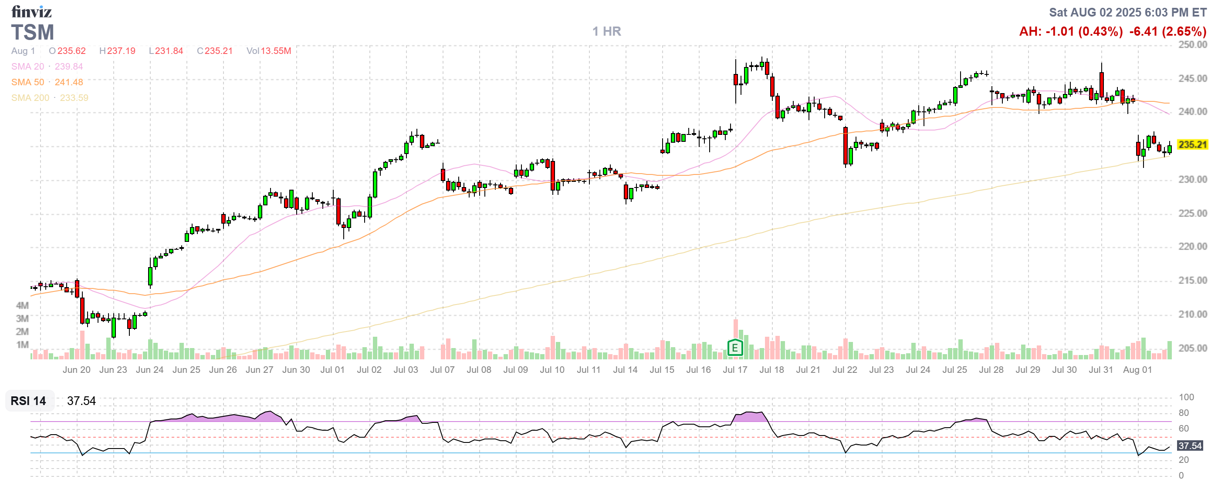
Task: Click the Jun 20 date label
Action: click(76, 370)
